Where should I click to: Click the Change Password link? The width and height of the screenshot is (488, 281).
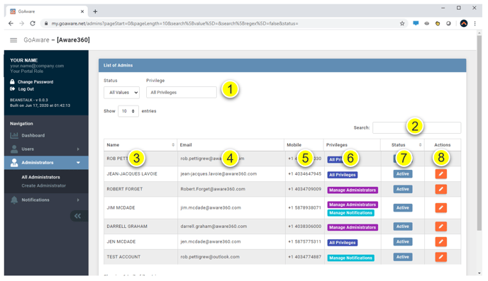pos(35,82)
